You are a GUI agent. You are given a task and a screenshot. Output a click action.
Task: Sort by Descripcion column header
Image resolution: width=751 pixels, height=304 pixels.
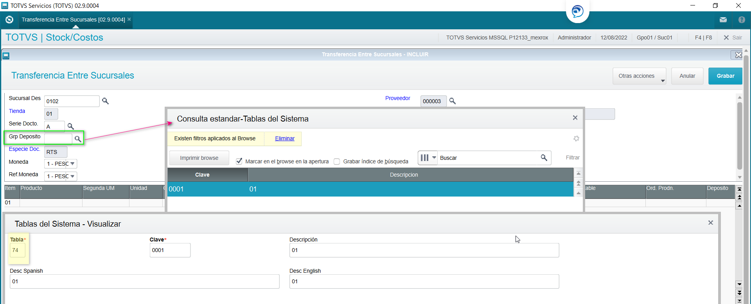point(410,175)
